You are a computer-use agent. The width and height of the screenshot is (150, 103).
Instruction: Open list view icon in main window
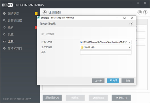coord(139,12)
